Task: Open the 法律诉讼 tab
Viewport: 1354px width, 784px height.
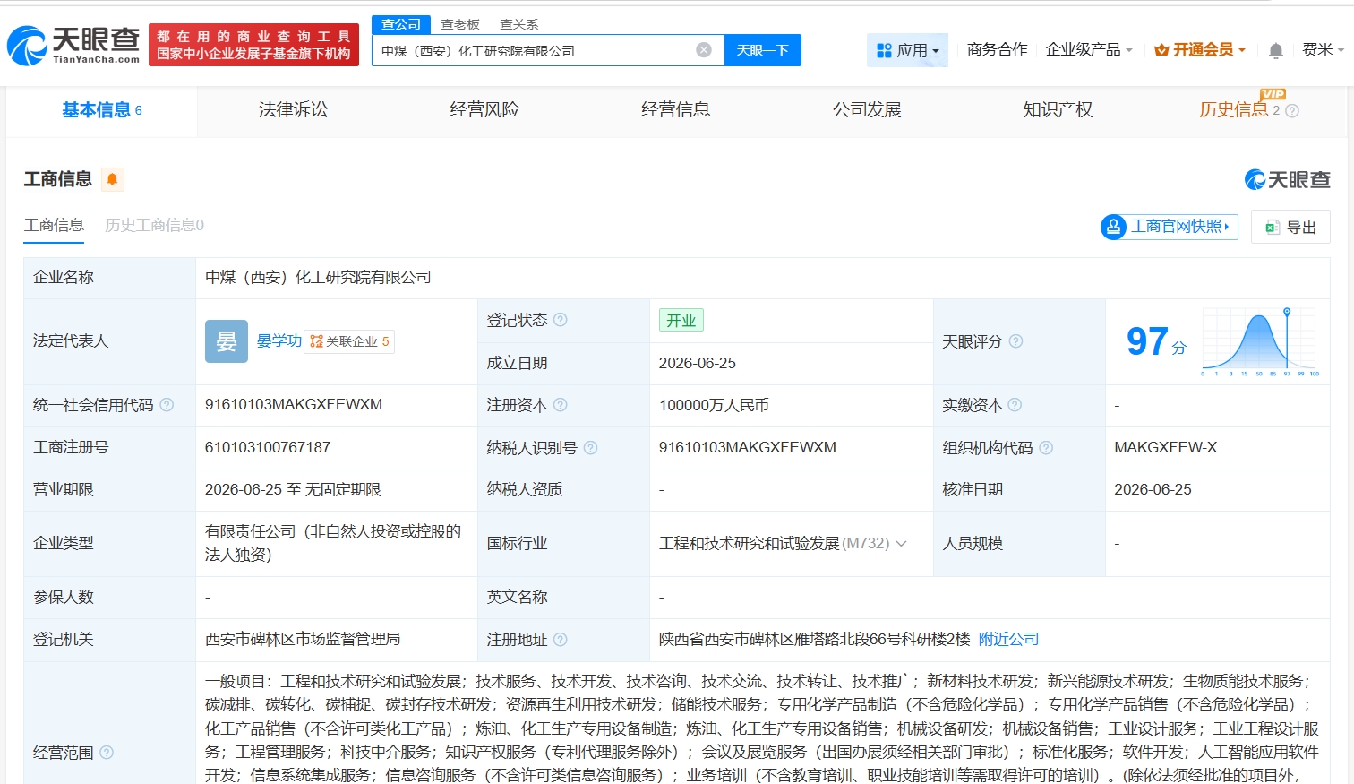Action: click(x=293, y=110)
